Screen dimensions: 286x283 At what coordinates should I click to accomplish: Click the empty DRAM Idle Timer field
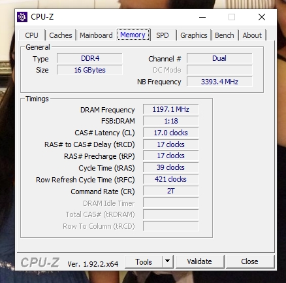[x=171, y=203]
